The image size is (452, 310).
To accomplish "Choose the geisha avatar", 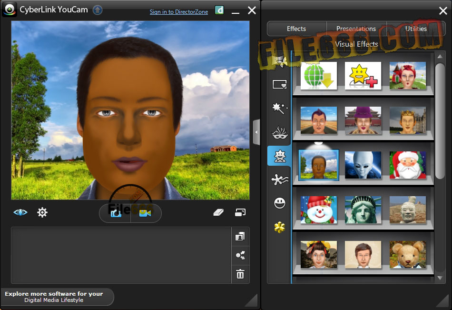I will point(318,255).
